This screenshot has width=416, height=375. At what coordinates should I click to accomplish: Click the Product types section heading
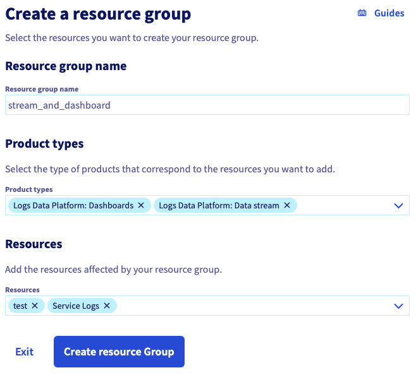pyautogui.click(x=44, y=144)
